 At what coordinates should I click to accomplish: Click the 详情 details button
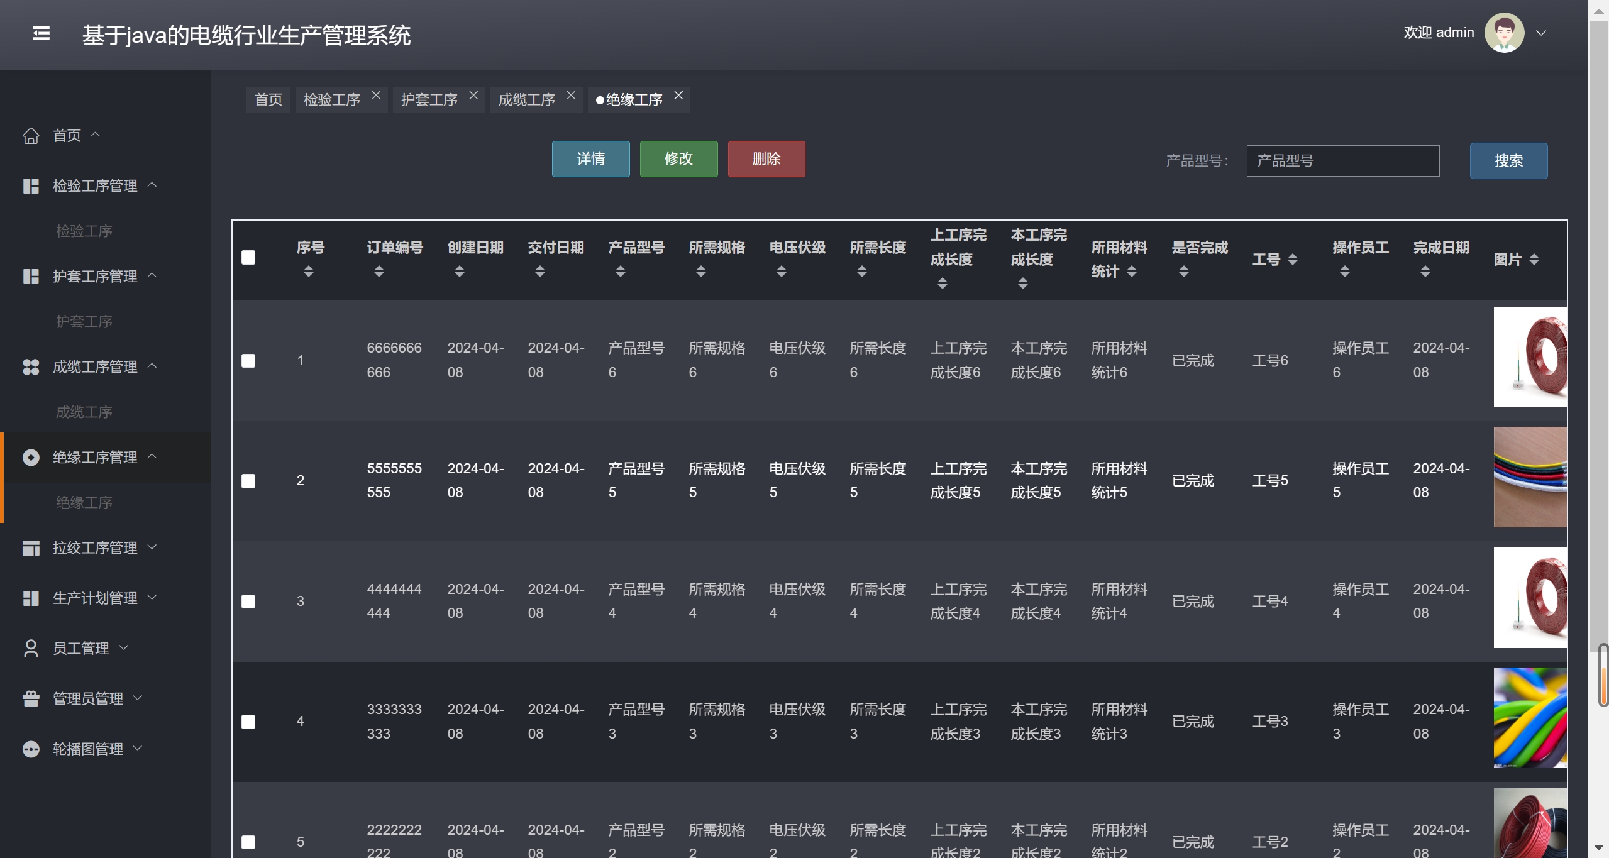coord(591,159)
